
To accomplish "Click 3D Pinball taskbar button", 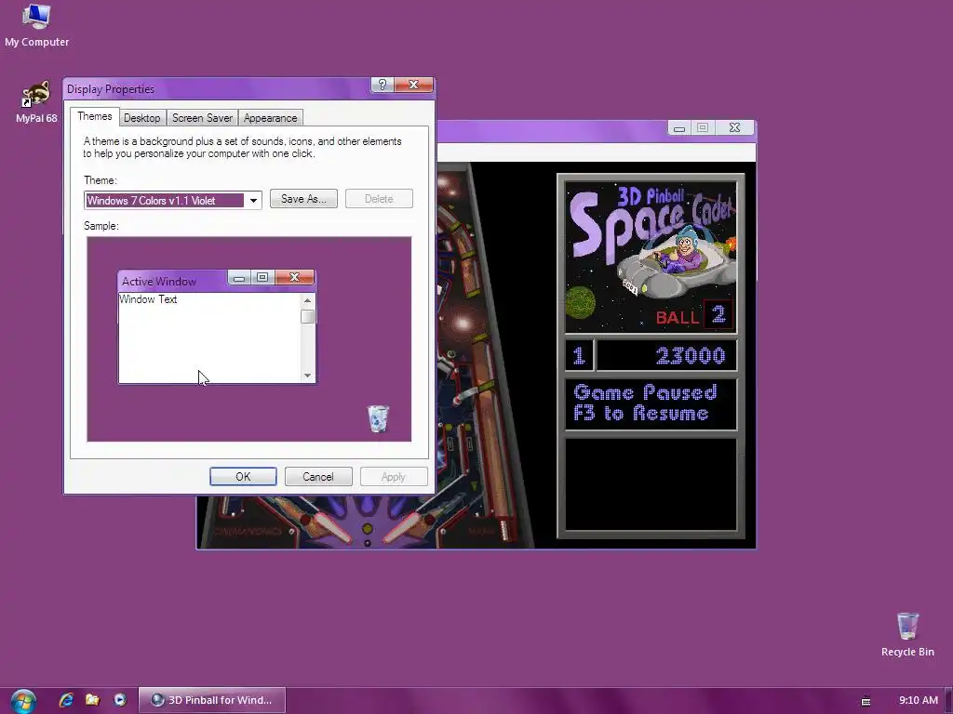I will click(x=211, y=700).
